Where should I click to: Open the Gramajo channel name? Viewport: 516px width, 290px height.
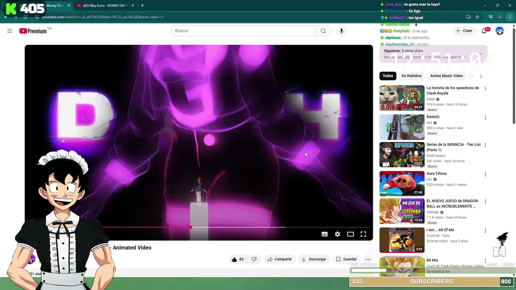point(433,212)
